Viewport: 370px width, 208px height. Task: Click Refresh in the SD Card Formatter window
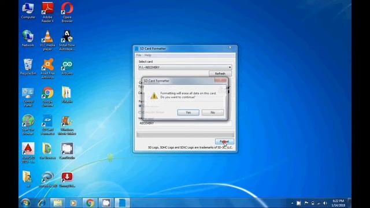point(220,73)
